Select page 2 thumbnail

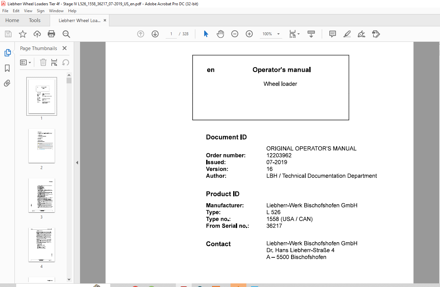pyautogui.click(x=41, y=146)
